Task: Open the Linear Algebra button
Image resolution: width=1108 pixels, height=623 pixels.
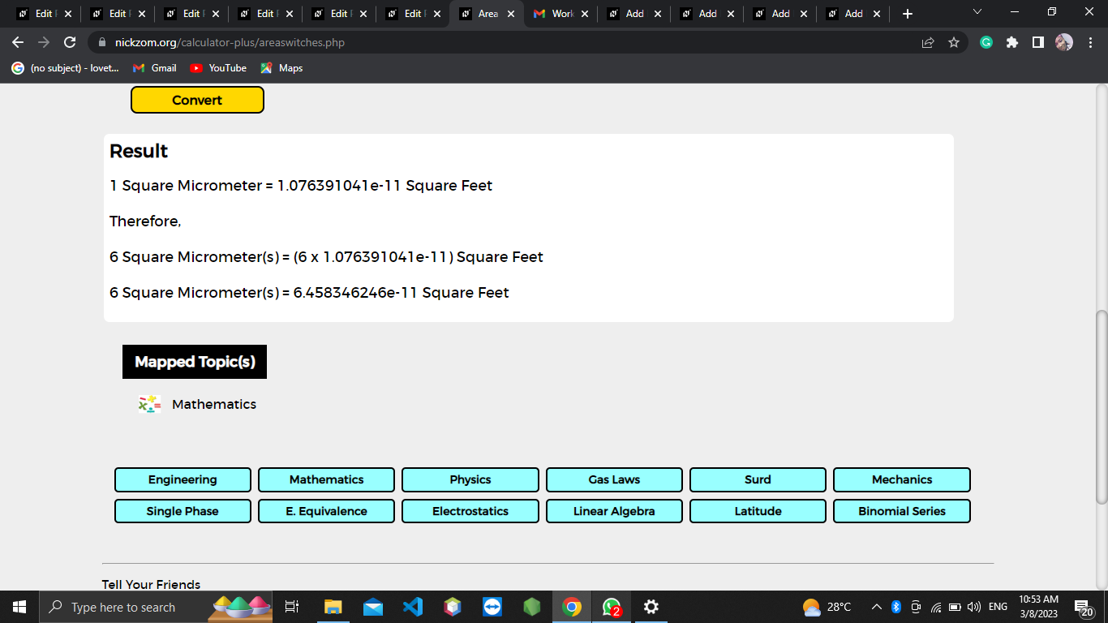Action: (614, 511)
